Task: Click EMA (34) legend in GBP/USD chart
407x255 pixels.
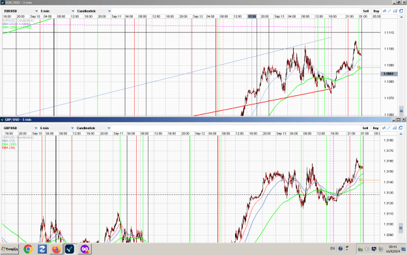Action: click(8, 147)
